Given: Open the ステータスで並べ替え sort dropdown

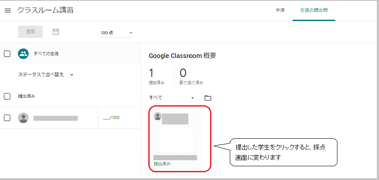Looking at the screenshot, I should [x=45, y=75].
